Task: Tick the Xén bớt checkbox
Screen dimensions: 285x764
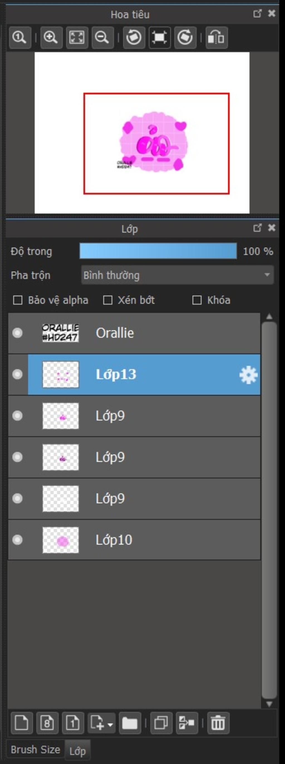Action: pos(107,300)
